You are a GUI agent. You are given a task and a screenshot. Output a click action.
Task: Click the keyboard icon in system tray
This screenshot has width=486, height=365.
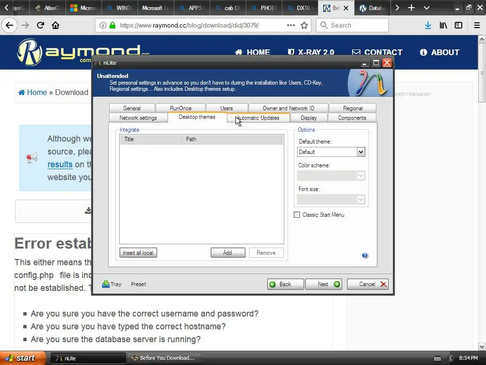[437, 358]
